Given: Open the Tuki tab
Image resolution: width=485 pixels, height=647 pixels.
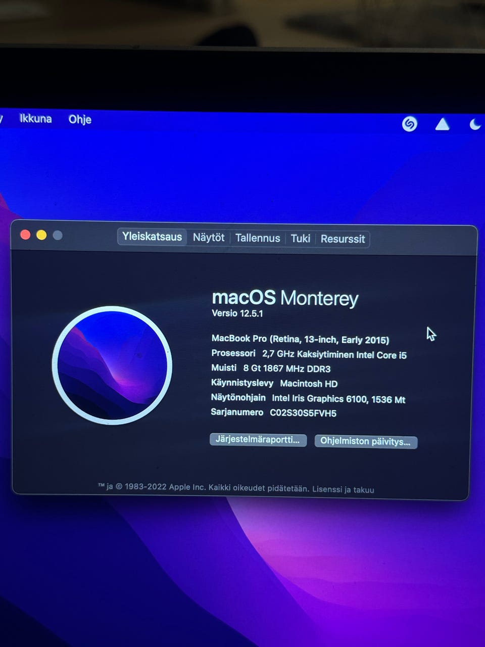Looking at the screenshot, I should (301, 239).
